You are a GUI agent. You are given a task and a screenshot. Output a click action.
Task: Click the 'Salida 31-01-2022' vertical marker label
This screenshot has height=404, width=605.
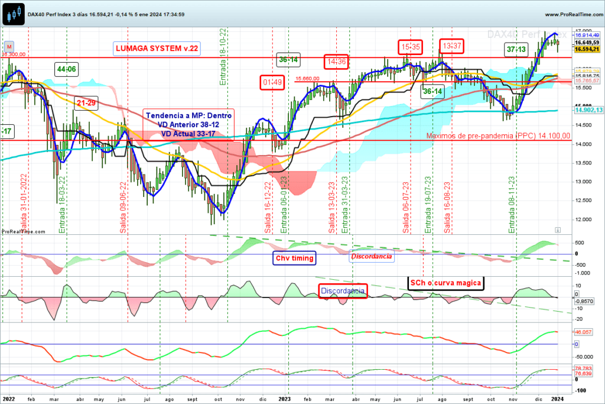24,203
